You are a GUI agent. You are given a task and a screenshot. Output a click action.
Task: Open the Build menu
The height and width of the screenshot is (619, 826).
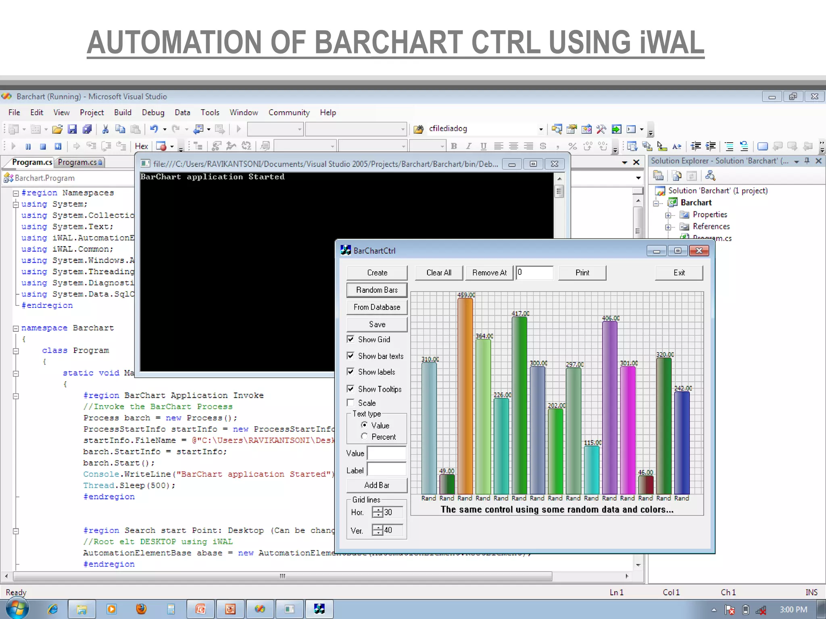click(123, 112)
